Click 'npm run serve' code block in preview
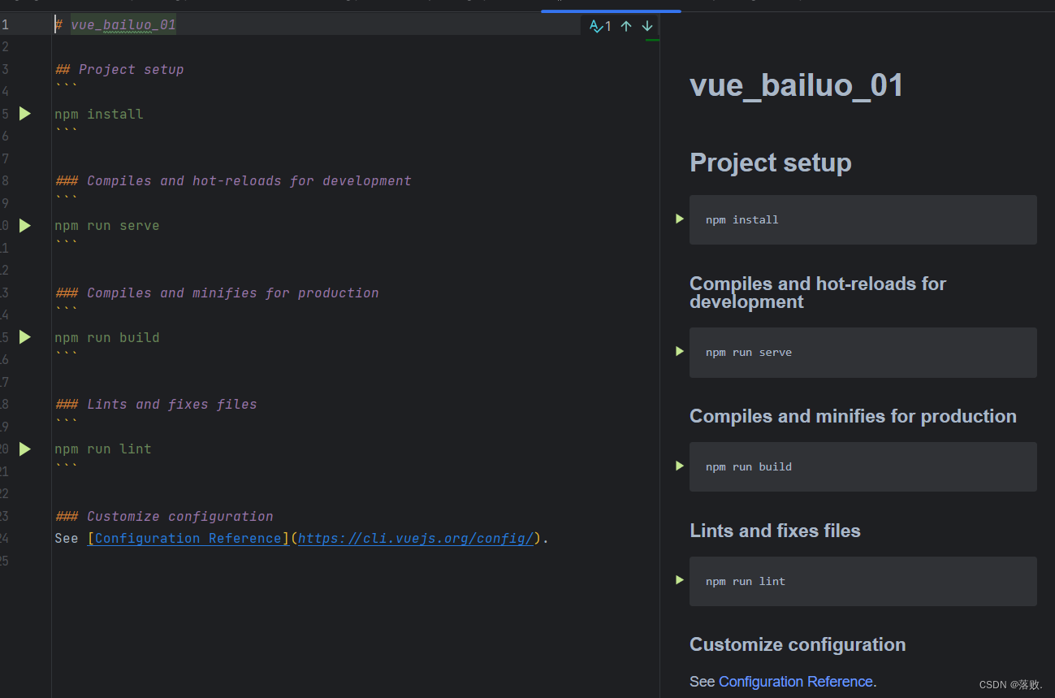 (863, 353)
